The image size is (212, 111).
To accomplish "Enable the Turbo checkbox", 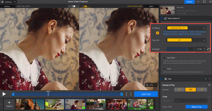I will (164, 69).
